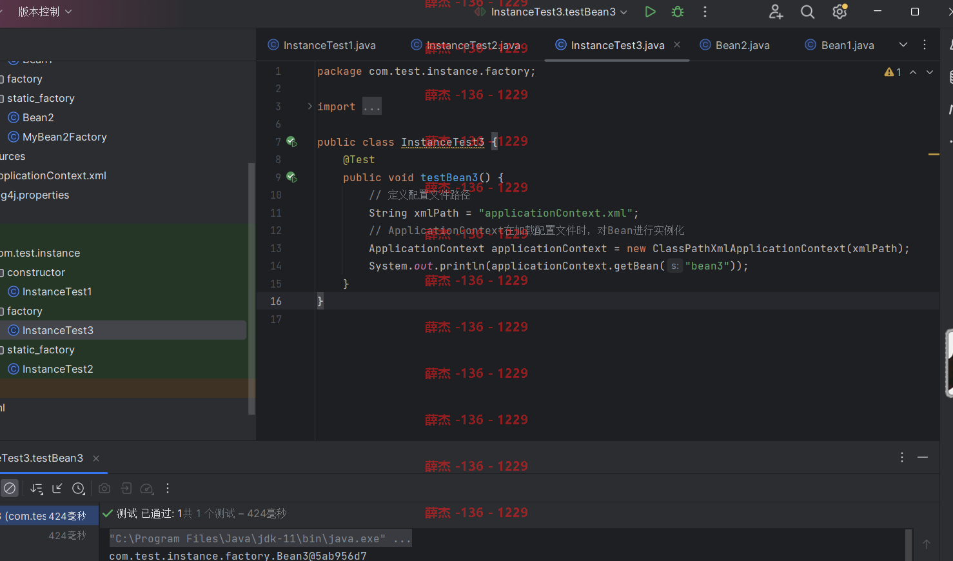
Task: Select applicationContext.xml in project tree
Action: click(53, 175)
